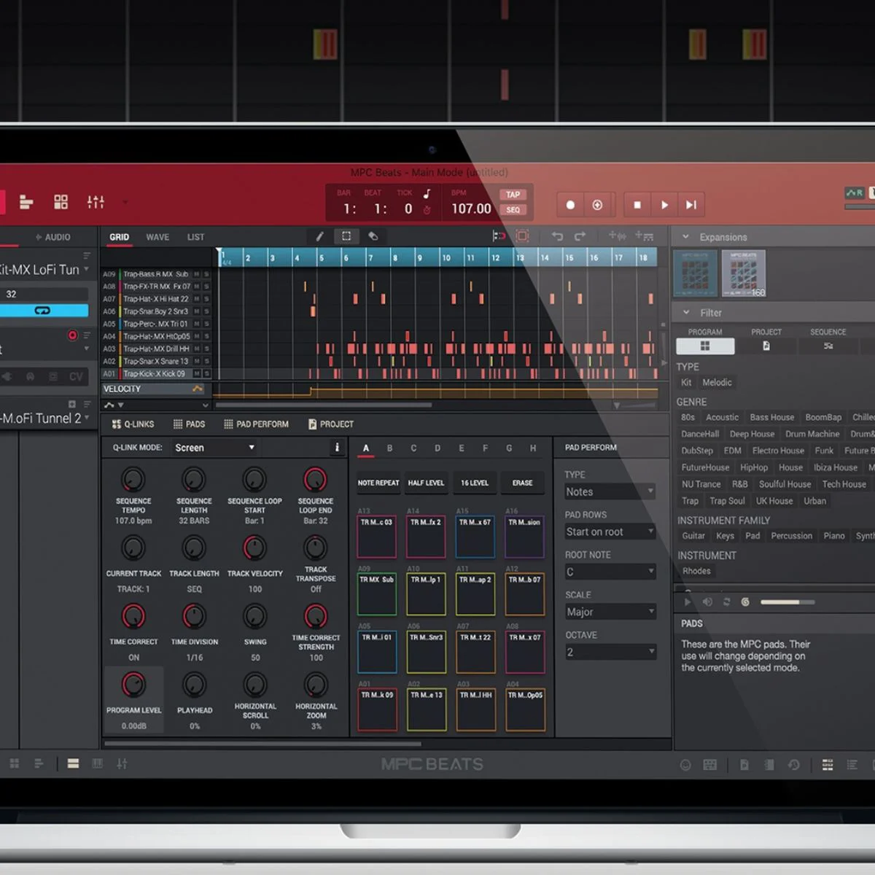Open the channel mixer icon in top bar
Screen dimensions: 875x875
[96, 202]
